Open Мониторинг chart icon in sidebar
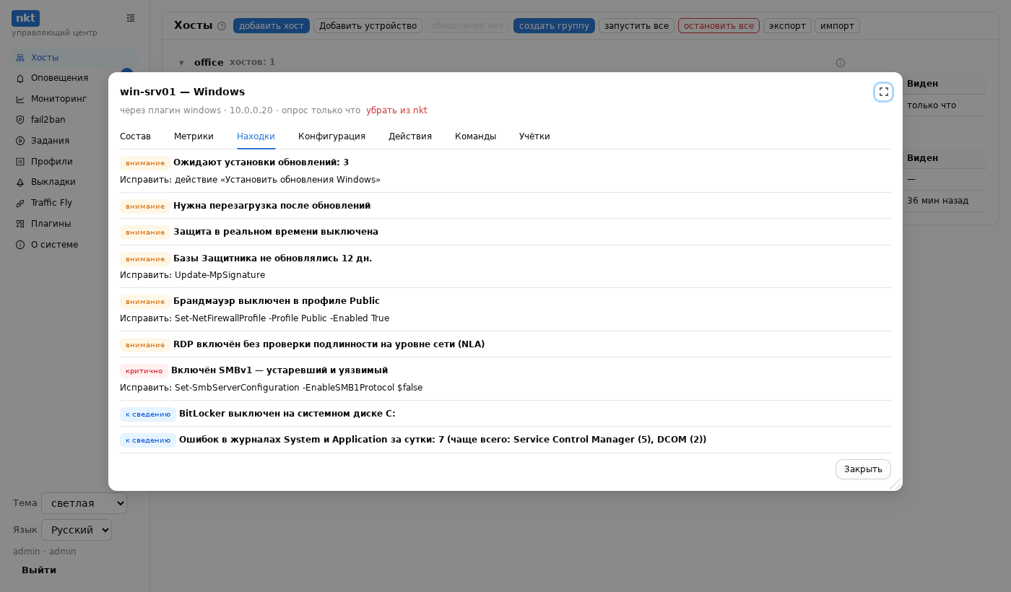This screenshot has width=1011, height=592. 20,99
